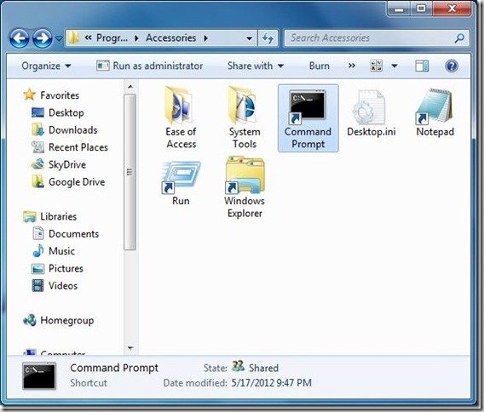This screenshot has height=412, width=484.
Task: Click the date modified 5/17/2012 9:47 PM
Action: coord(271,383)
